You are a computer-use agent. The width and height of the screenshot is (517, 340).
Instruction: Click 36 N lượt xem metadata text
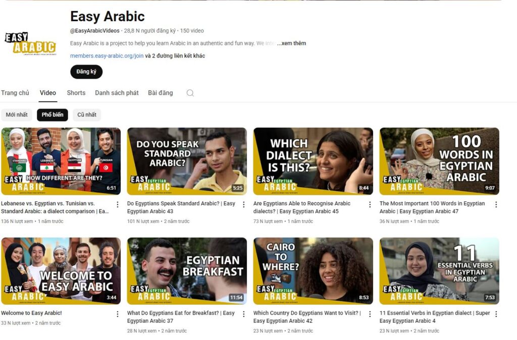click(x=394, y=221)
